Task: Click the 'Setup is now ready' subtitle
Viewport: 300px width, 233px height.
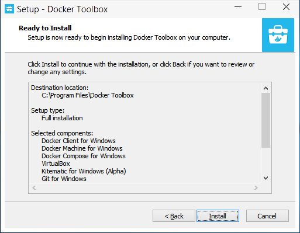Action: pos(129,37)
